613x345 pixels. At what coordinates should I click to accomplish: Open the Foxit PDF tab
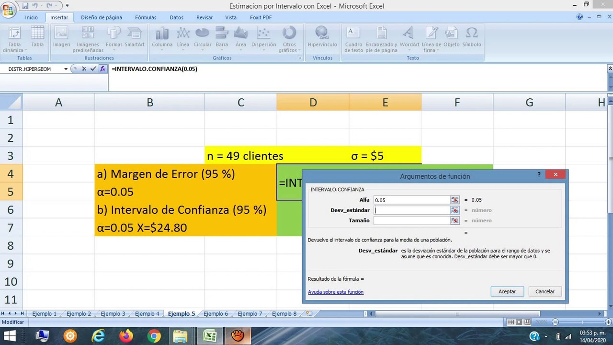(261, 17)
